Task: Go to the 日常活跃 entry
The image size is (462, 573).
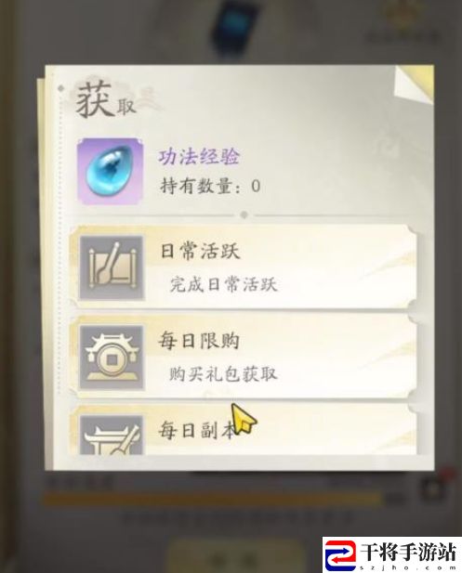Action: 243,267
